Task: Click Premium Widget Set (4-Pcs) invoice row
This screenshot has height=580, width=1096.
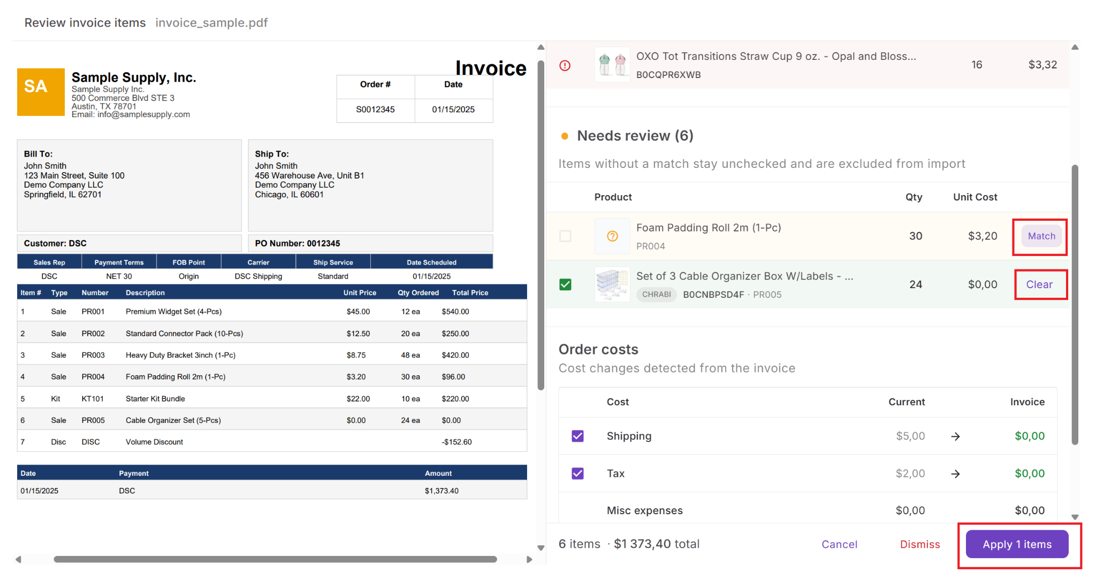Action: (x=272, y=312)
